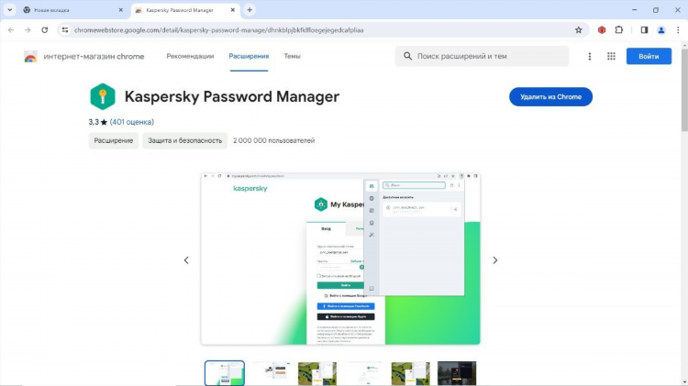Select the third screenshot thumbnail
The width and height of the screenshot is (688, 386).
tap(317, 373)
